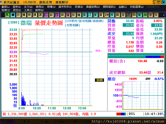The image size is (166, 124).
Task: Open the 債 toolbar icon
Action: click(35, 15)
